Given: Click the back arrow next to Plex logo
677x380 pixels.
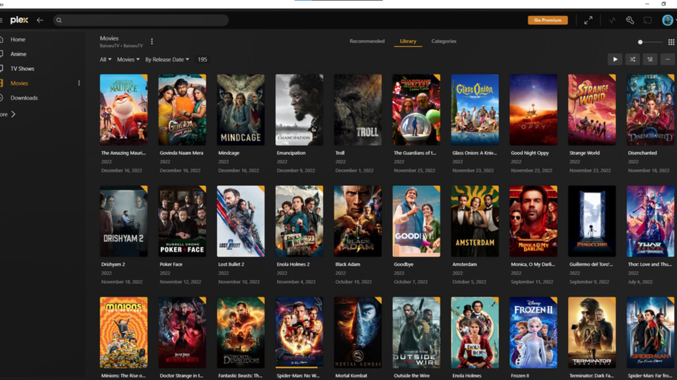Looking at the screenshot, I should pos(40,20).
